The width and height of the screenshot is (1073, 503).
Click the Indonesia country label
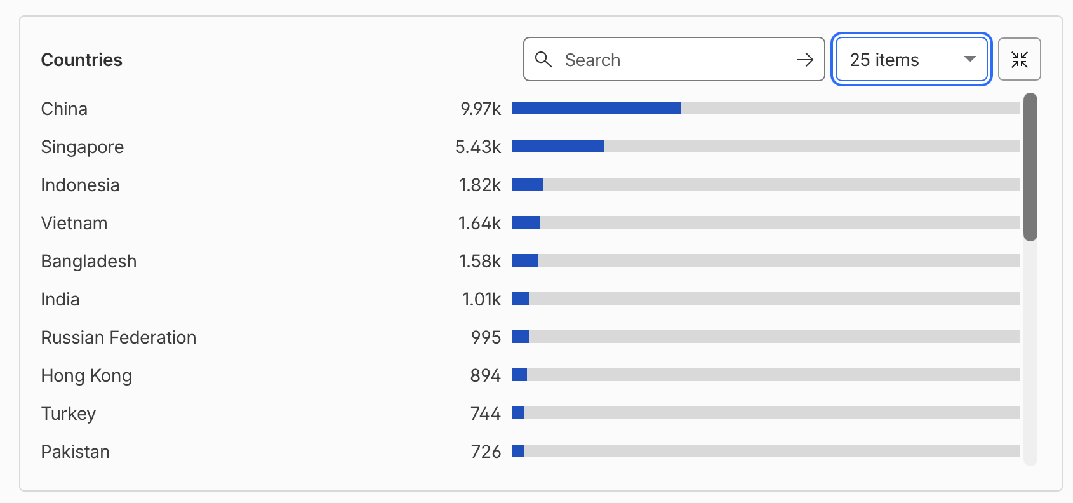pyautogui.click(x=80, y=185)
